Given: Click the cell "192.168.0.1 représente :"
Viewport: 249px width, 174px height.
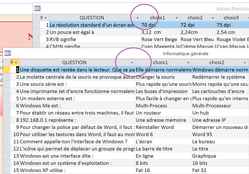Looking at the screenshot, I should (77, 120).
